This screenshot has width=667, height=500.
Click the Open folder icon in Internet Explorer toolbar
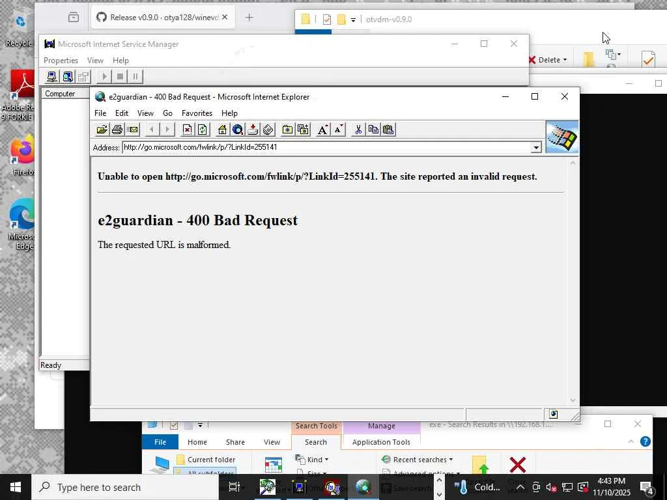(x=102, y=130)
